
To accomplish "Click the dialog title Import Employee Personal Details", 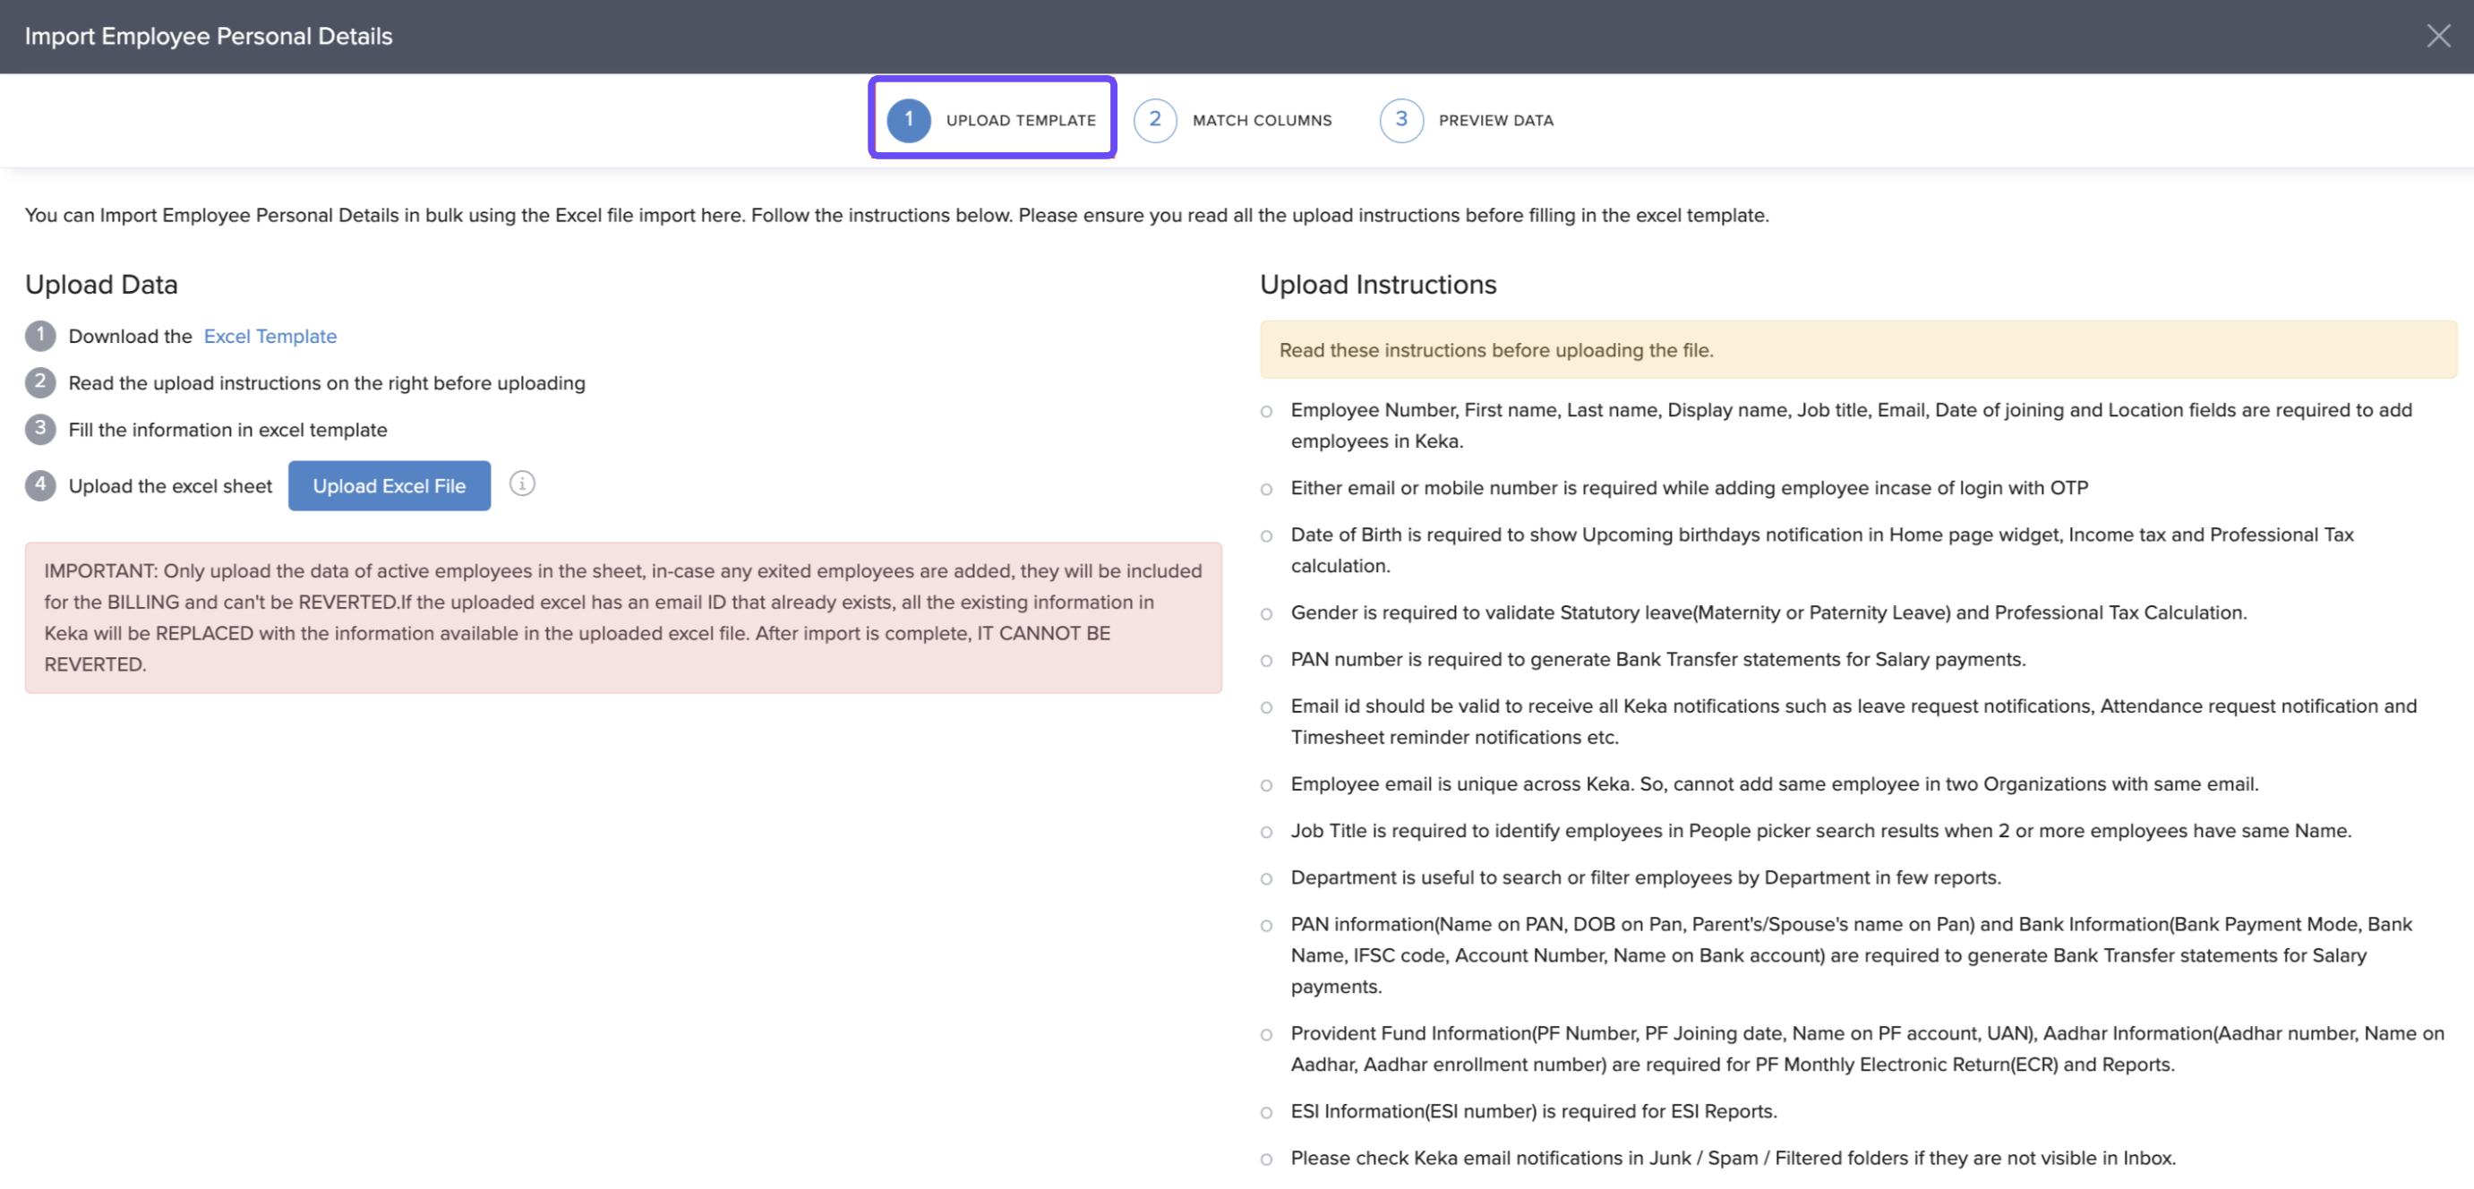I will (x=209, y=37).
